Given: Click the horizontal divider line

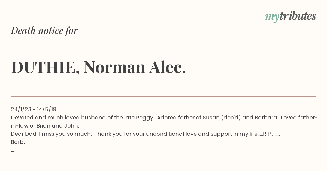Looking at the screenshot, I should coord(163,96).
